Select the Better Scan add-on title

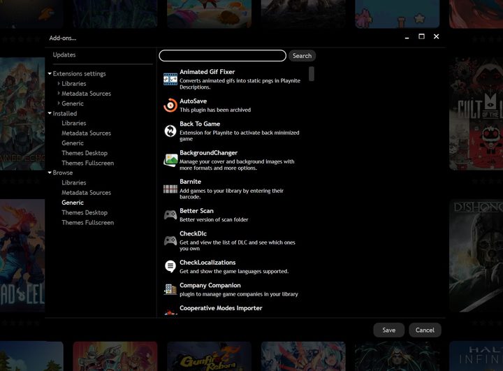pos(196,211)
